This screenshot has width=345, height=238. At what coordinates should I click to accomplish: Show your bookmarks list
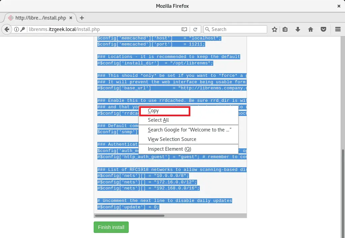coord(285,29)
